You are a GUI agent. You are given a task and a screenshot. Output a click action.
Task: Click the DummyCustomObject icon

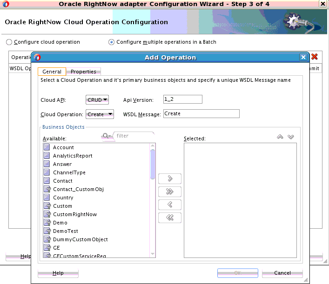point(47,239)
